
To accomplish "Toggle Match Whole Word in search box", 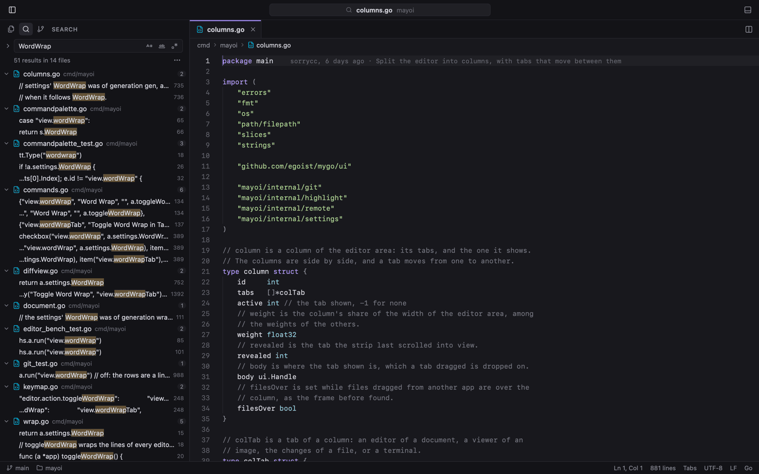I will point(162,46).
